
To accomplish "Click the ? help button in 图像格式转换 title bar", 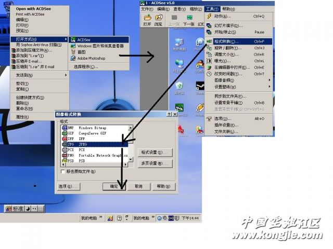I will [169, 114].
